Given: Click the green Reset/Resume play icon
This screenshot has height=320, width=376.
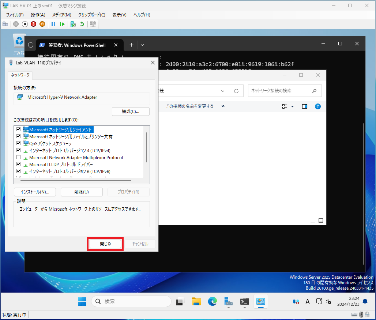Looking at the screenshot, I should (62, 24).
